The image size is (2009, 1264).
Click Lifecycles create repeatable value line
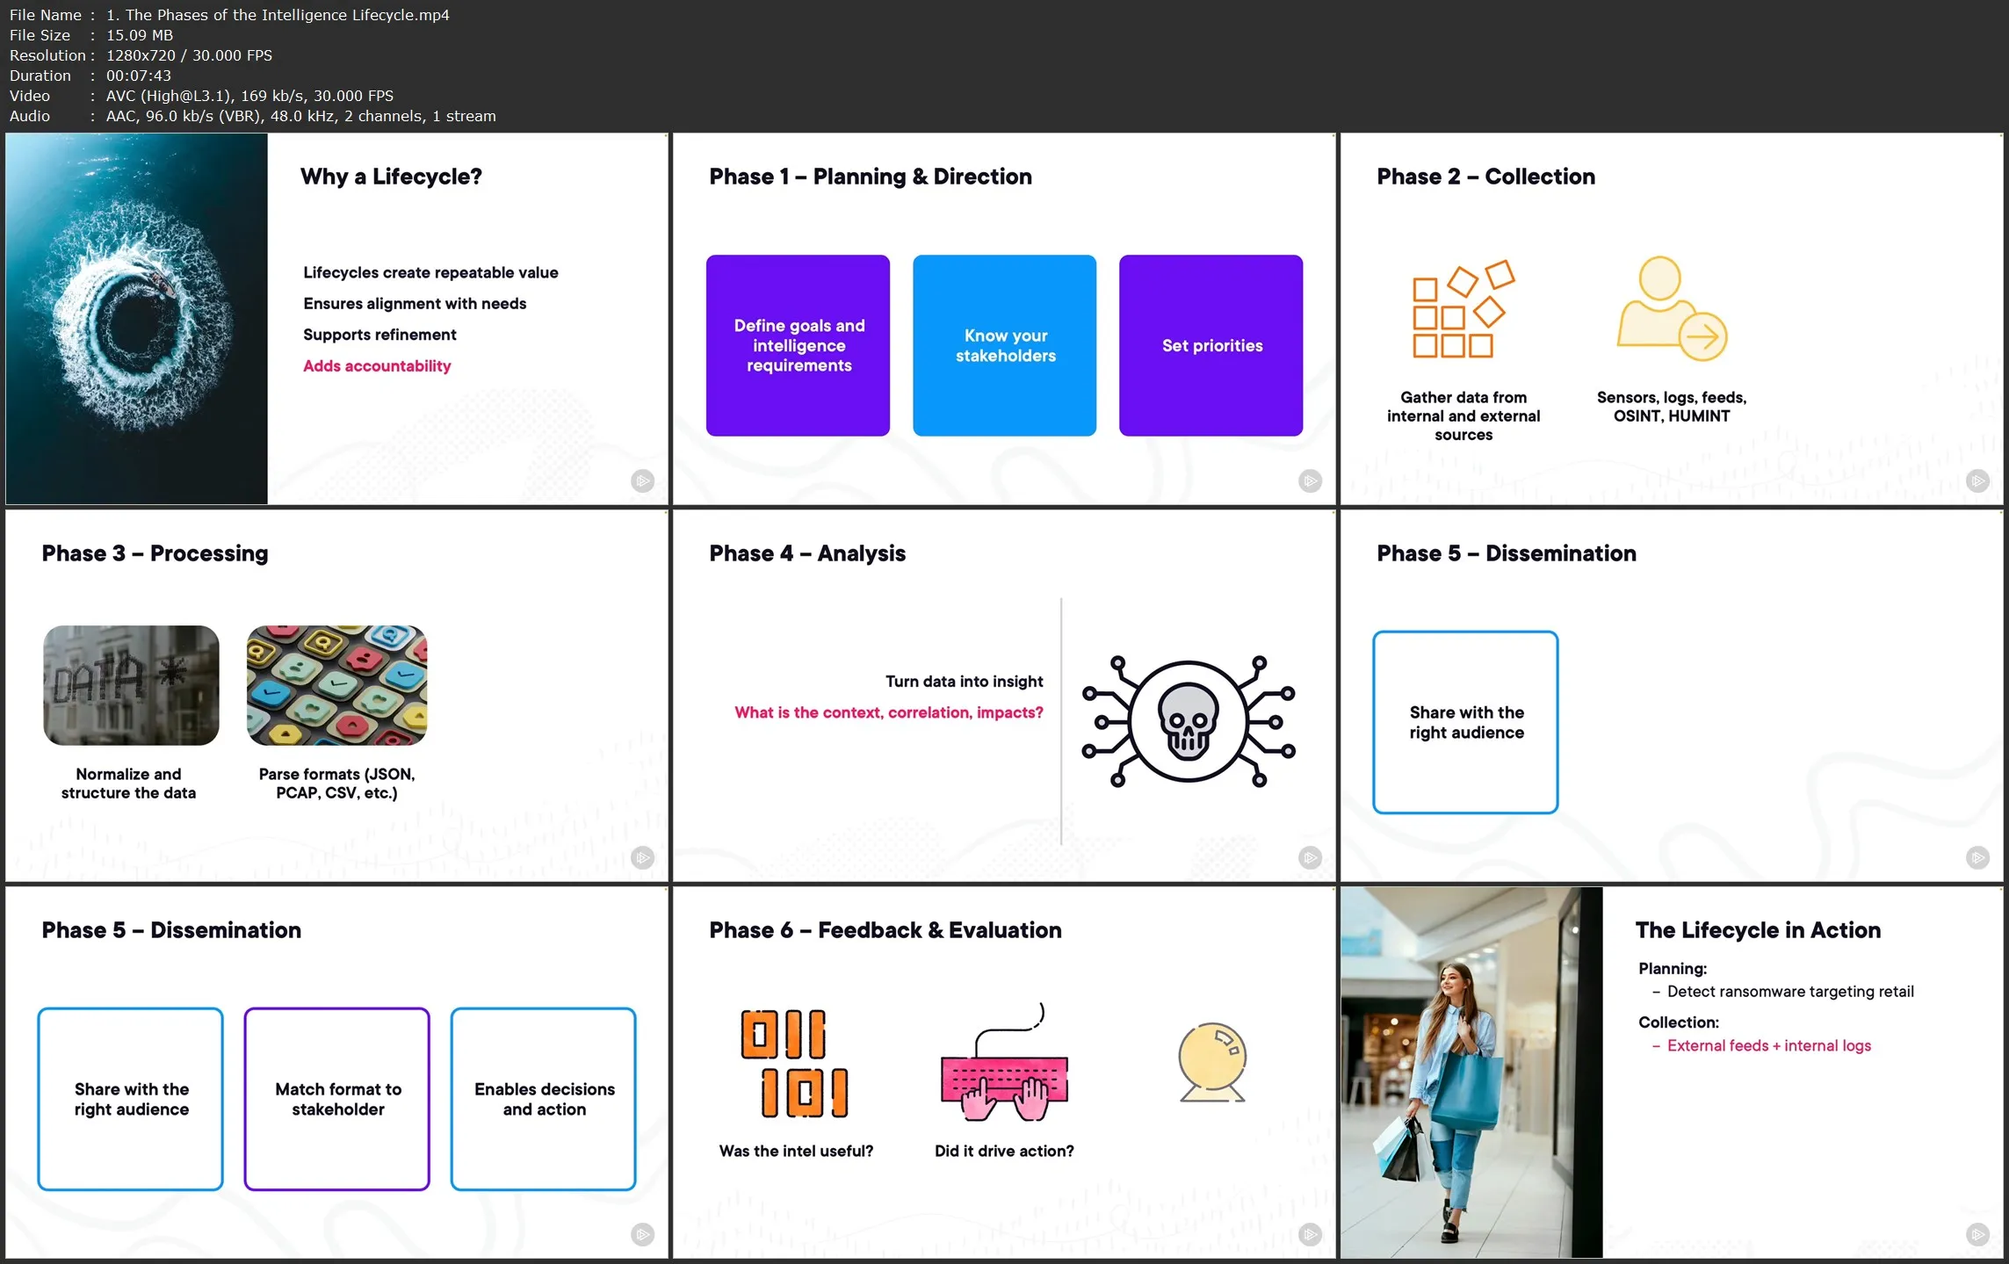pos(430,272)
